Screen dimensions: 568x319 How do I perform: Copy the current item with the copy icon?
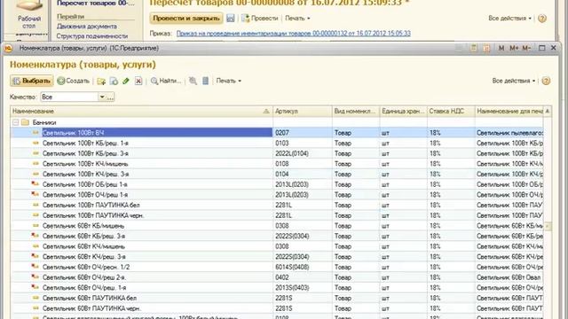click(x=114, y=81)
